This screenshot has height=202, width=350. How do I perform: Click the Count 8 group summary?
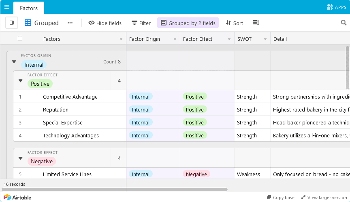(112, 62)
